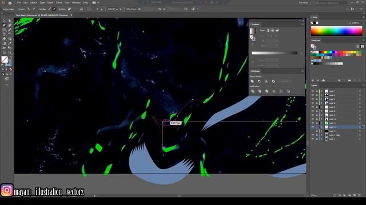Image resolution: width=366 pixels, height=205 pixels.
Task: Click the Expand button in Pathfinder panel
Action: [285, 81]
